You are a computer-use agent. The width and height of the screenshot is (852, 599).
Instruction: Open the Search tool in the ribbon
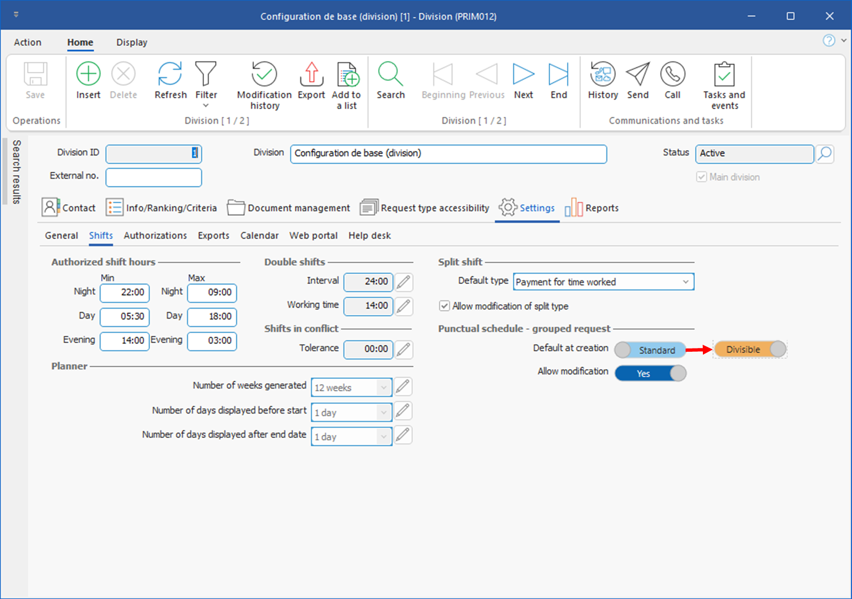pyautogui.click(x=390, y=74)
